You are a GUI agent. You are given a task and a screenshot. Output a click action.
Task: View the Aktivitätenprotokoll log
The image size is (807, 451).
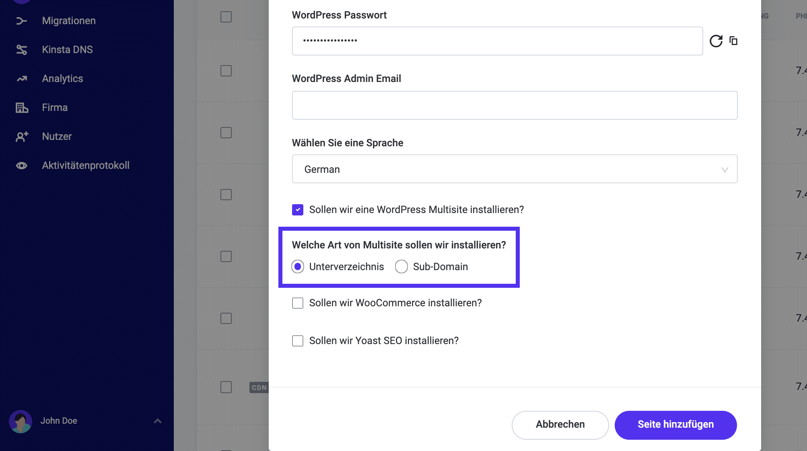pos(85,165)
